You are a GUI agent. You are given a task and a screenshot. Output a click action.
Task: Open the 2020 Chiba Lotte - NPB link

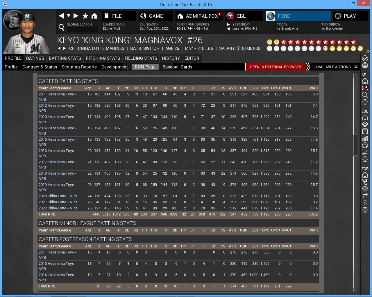(x=58, y=196)
